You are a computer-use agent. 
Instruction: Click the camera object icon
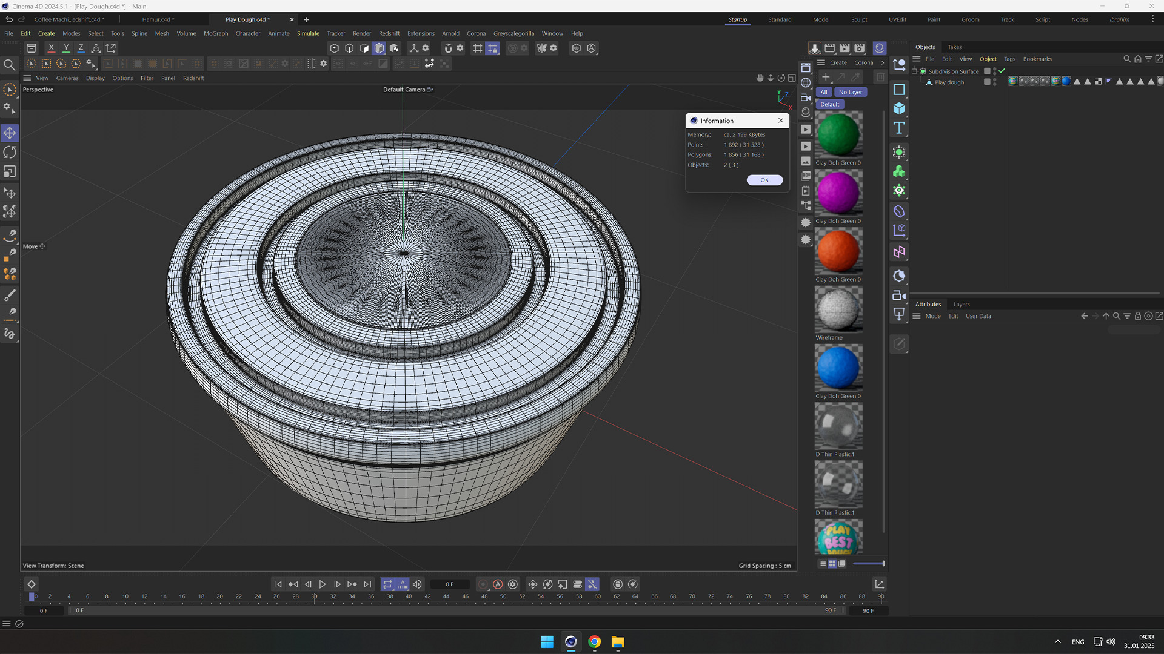click(899, 296)
